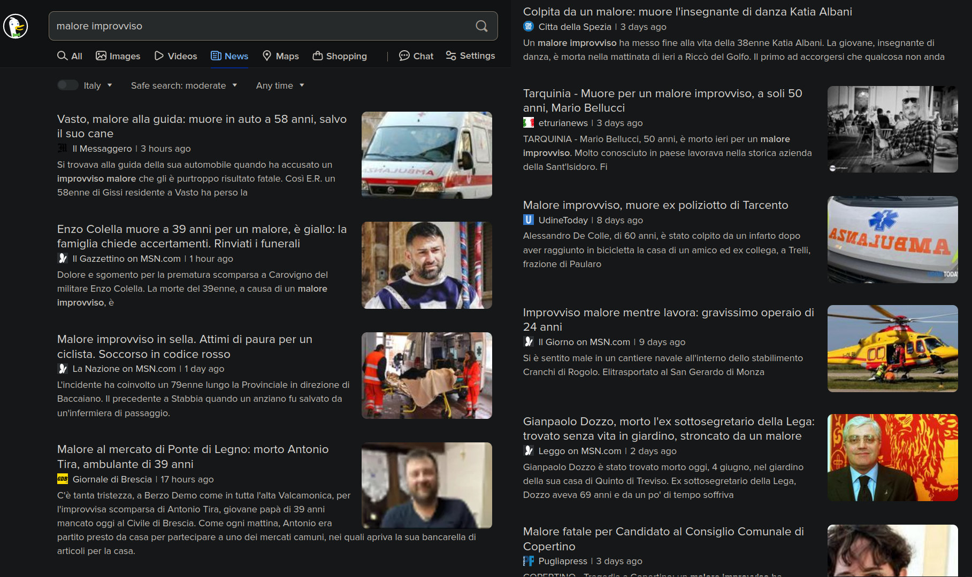
Task: Switch to the Videos tab
Action: point(175,56)
